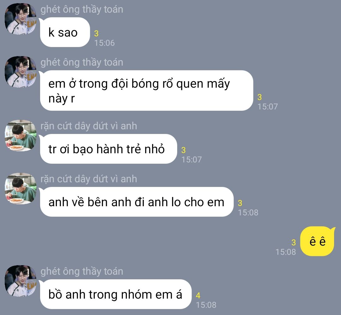Tap the 'tr ơi bạo hành trẻ nhỏ' bubble
This screenshot has width=341, height=315.
click(108, 149)
